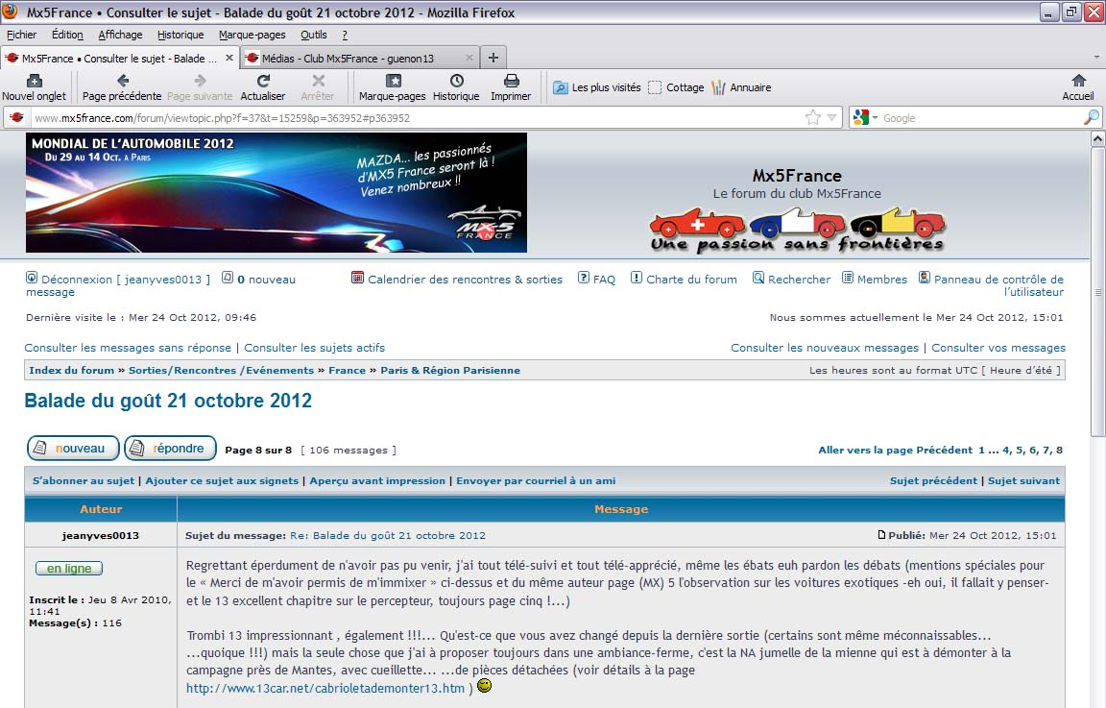1106x708 pixels.
Task: Open Panneau de contrôle de l'utilisateur
Action: (x=998, y=285)
